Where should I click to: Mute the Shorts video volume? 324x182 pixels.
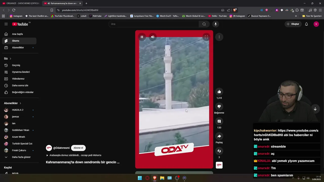(153, 37)
